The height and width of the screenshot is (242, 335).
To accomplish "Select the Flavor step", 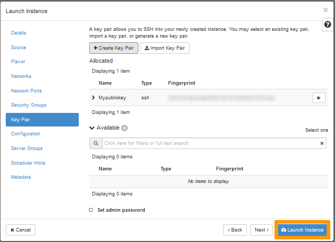I will tap(18, 62).
